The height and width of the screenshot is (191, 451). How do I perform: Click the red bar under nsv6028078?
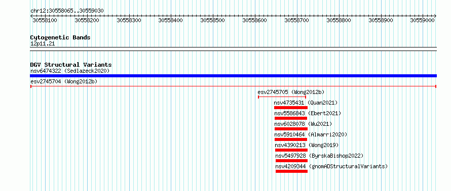click(x=291, y=129)
